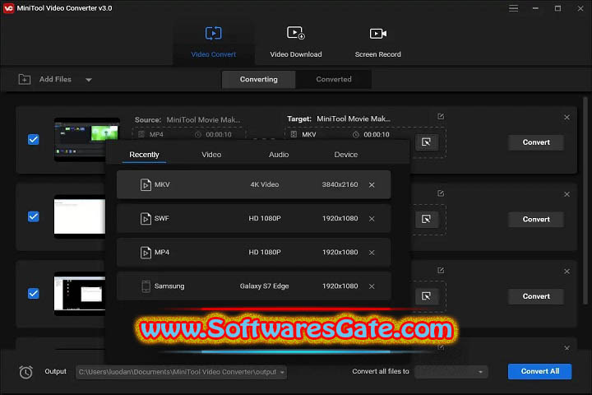Switch to the Video Download section

(296, 42)
